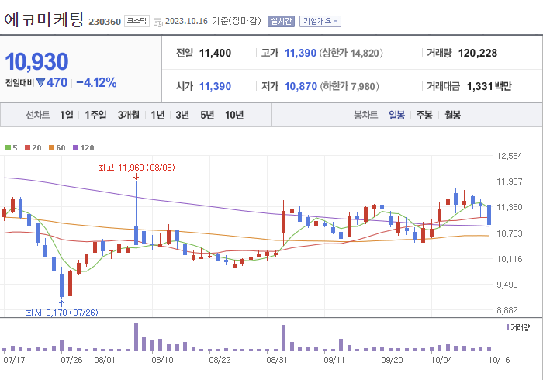Viewport: 543px width, 380px height.
Task: Click the 최고 11,960 (08/08) marker label
Action: click(136, 168)
